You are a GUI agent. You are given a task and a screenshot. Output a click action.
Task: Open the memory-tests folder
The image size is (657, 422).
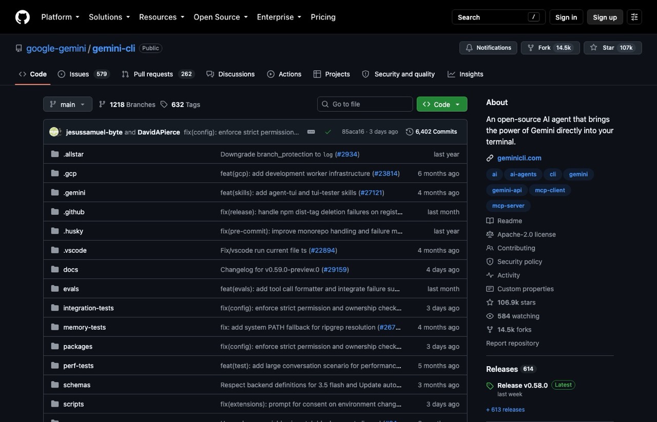click(x=84, y=327)
